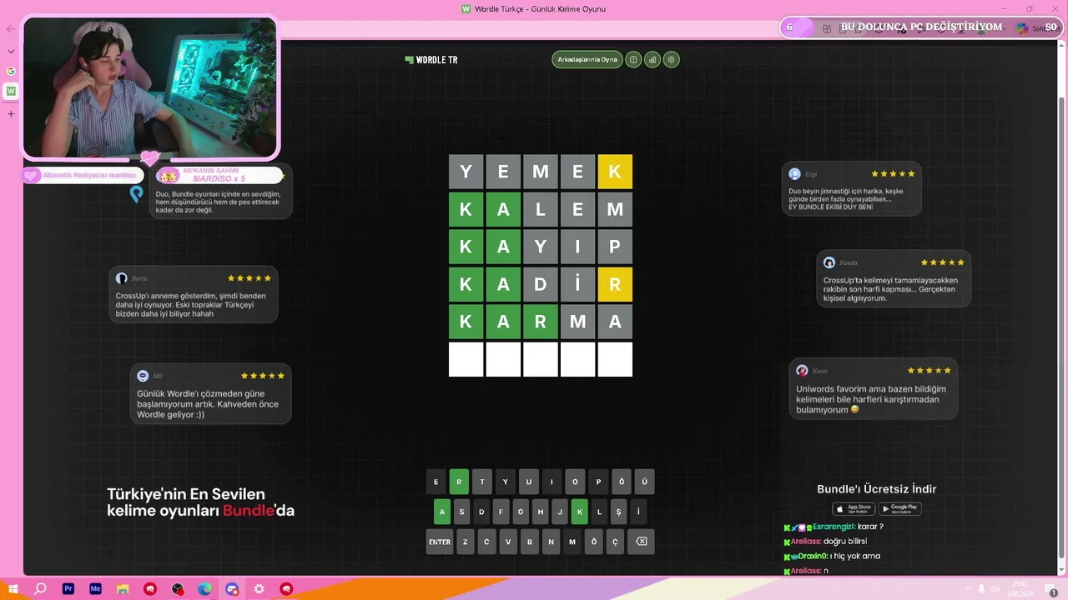Tap the N key on on-screen keyboard

551,542
